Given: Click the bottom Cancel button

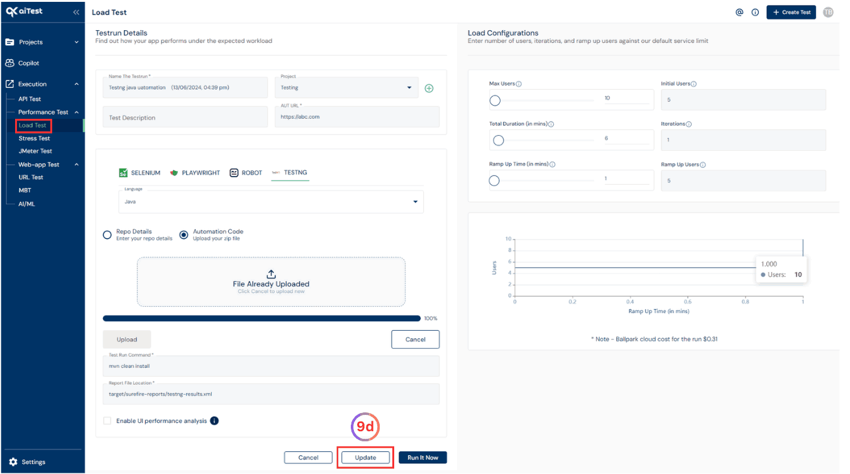Looking at the screenshot, I should tap(308, 458).
